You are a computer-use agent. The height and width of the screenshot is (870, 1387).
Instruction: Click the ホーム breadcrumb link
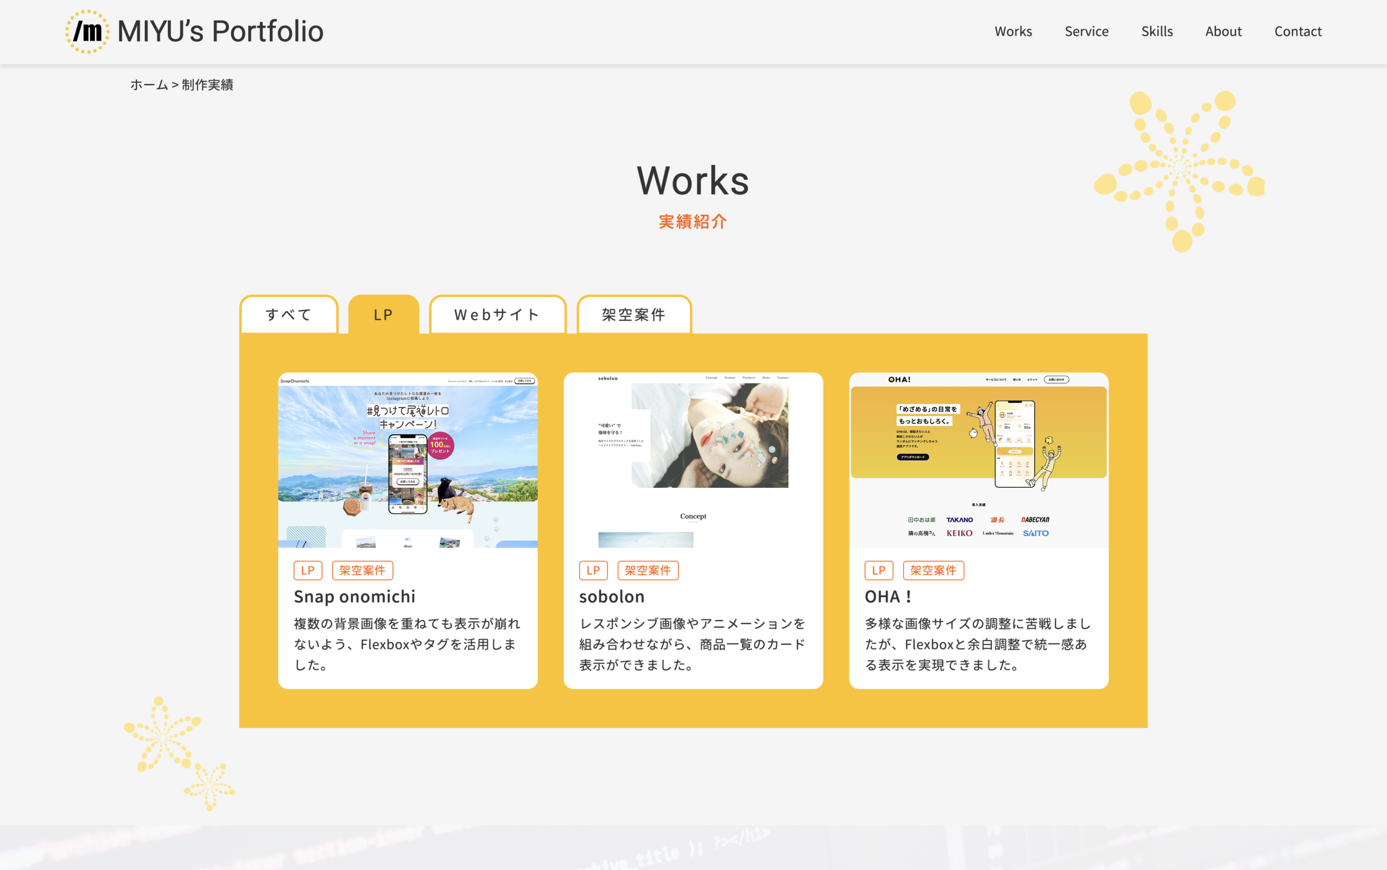149,85
